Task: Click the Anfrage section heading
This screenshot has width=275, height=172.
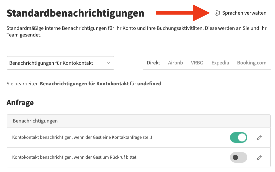Action: [20, 103]
